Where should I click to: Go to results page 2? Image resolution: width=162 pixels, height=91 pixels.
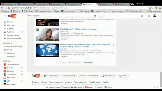tap(62, 62)
